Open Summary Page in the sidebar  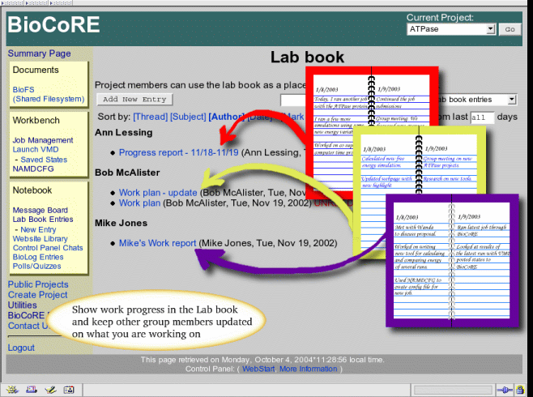39,53
